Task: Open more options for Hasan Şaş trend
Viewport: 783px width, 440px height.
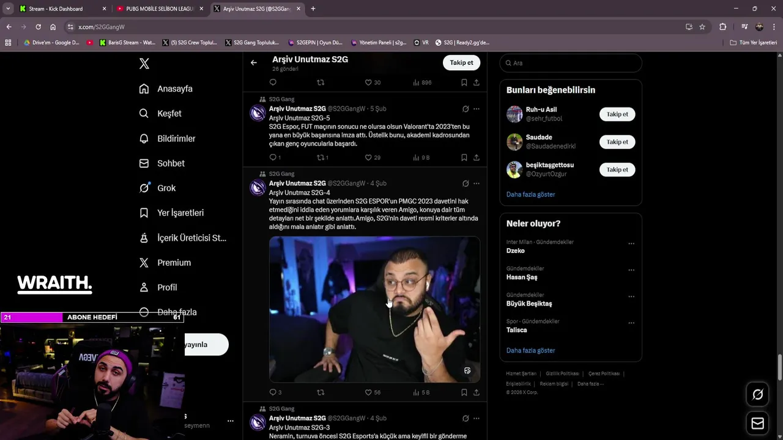Action: 631,270
